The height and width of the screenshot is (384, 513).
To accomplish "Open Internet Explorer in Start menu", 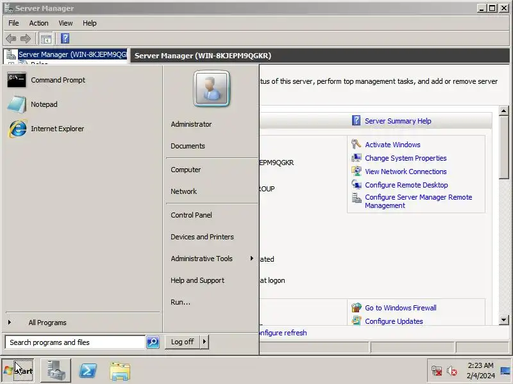I will [46, 129].
